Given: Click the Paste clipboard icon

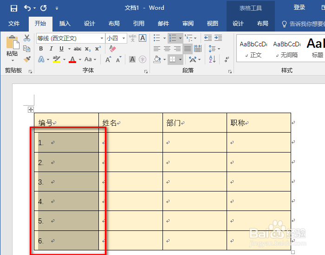Looking at the screenshot, I should point(12,42).
